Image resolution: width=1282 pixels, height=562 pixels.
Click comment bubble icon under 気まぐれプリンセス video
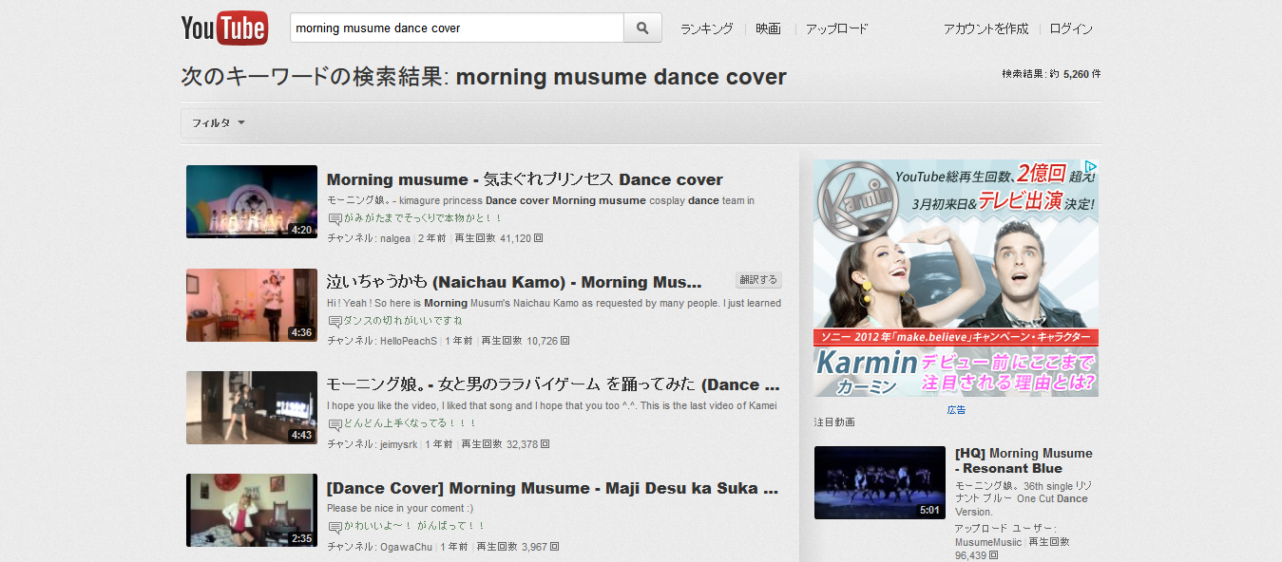pyautogui.click(x=335, y=219)
